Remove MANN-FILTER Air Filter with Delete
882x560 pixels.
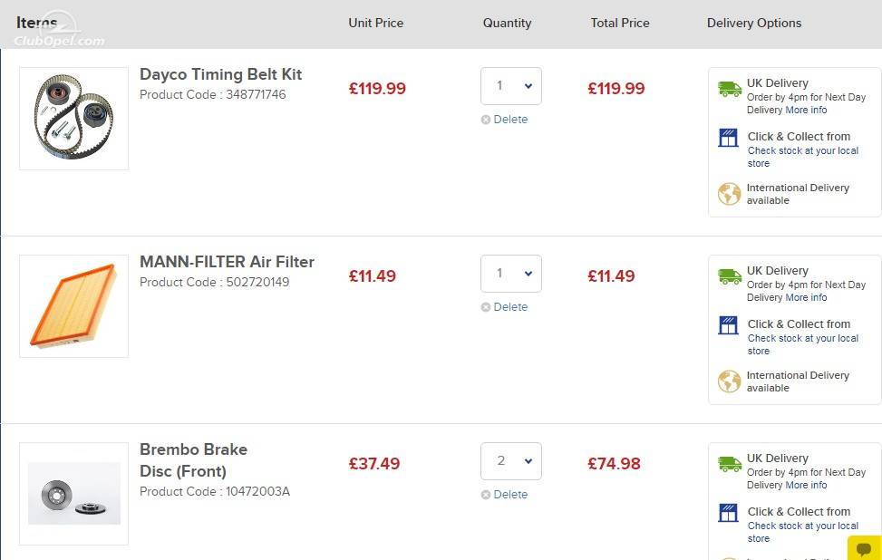pyautogui.click(x=505, y=307)
